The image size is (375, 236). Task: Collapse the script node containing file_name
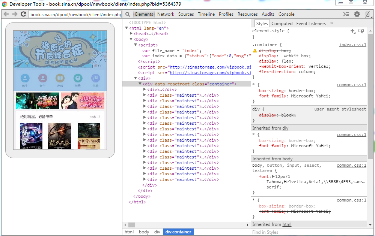[x=136, y=45]
